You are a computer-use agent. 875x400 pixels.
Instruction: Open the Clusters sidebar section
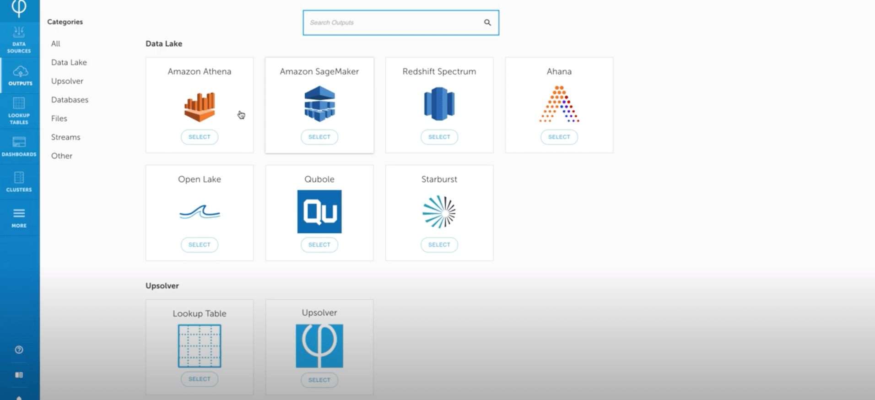[x=19, y=182]
